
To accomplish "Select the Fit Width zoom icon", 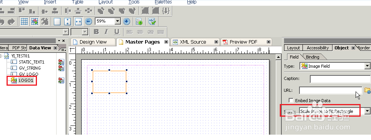I will 78,22.
